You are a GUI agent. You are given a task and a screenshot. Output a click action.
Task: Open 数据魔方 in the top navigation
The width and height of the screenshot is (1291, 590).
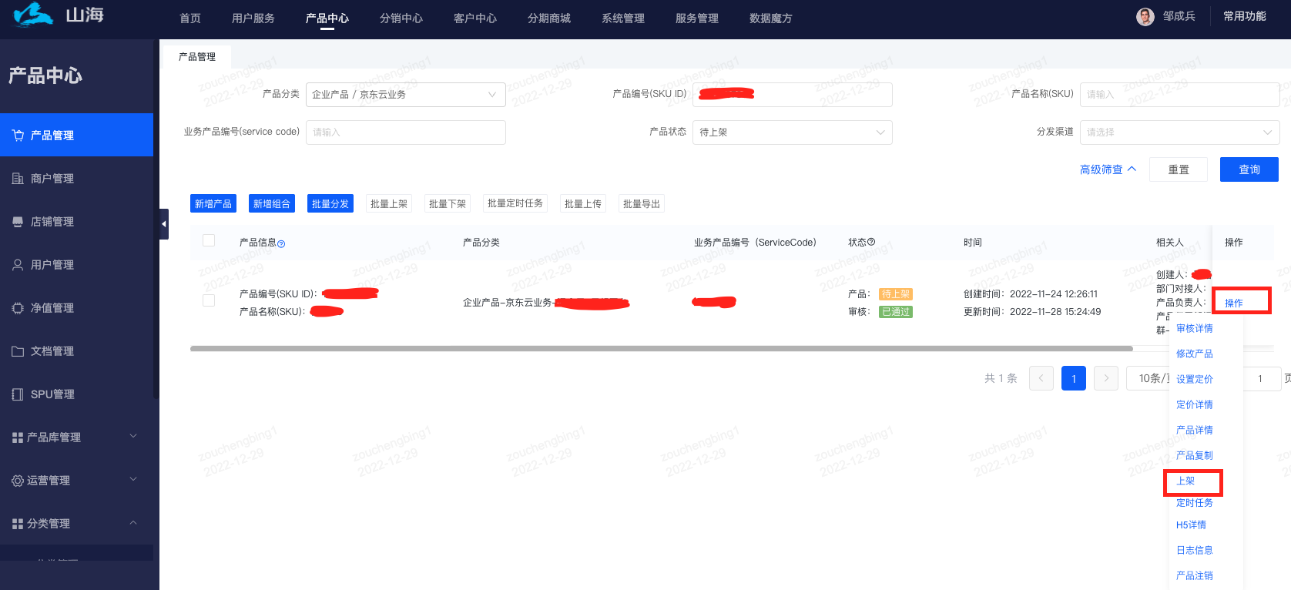pyautogui.click(x=771, y=18)
